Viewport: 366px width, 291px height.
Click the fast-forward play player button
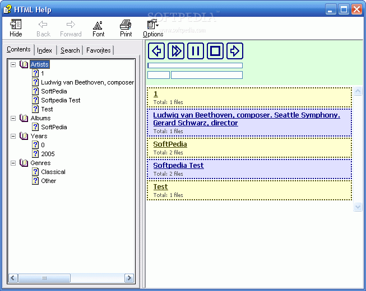176,51
